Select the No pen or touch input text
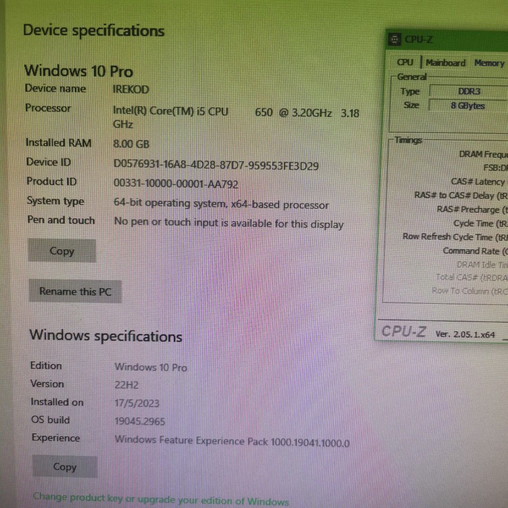508x508 pixels. click(x=229, y=223)
